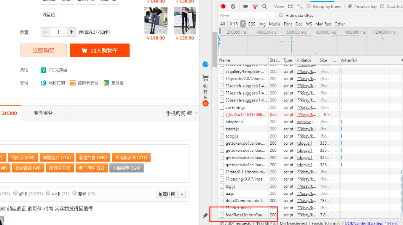Switch to large request rows view
Viewport: 403px width, 225px height.
(x=290, y=6)
